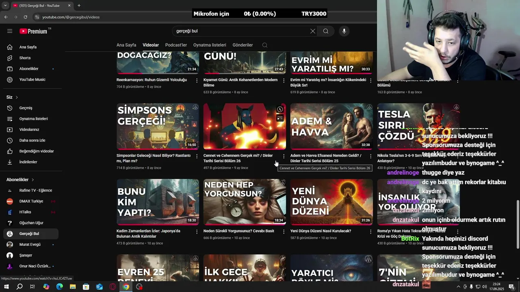Image resolution: width=520 pixels, height=292 pixels.
Task: Open options menu for Kıyamet Günü video
Action: pyautogui.click(x=284, y=81)
